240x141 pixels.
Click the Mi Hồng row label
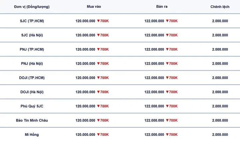(32, 135)
